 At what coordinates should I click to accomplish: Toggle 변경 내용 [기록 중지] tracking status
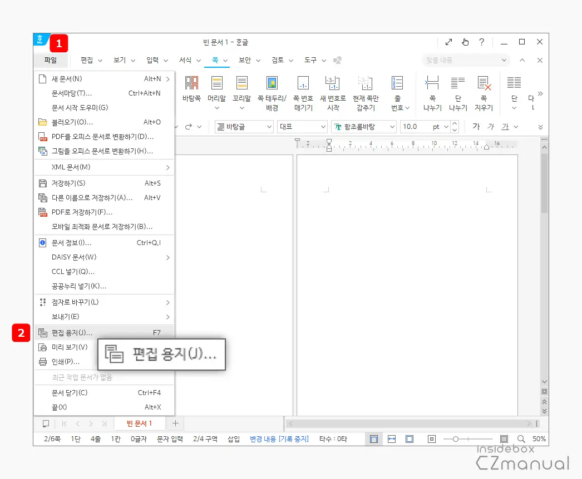click(279, 439)
